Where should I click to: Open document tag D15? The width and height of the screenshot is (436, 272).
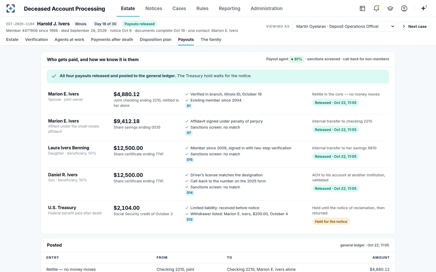click(190, 160)
